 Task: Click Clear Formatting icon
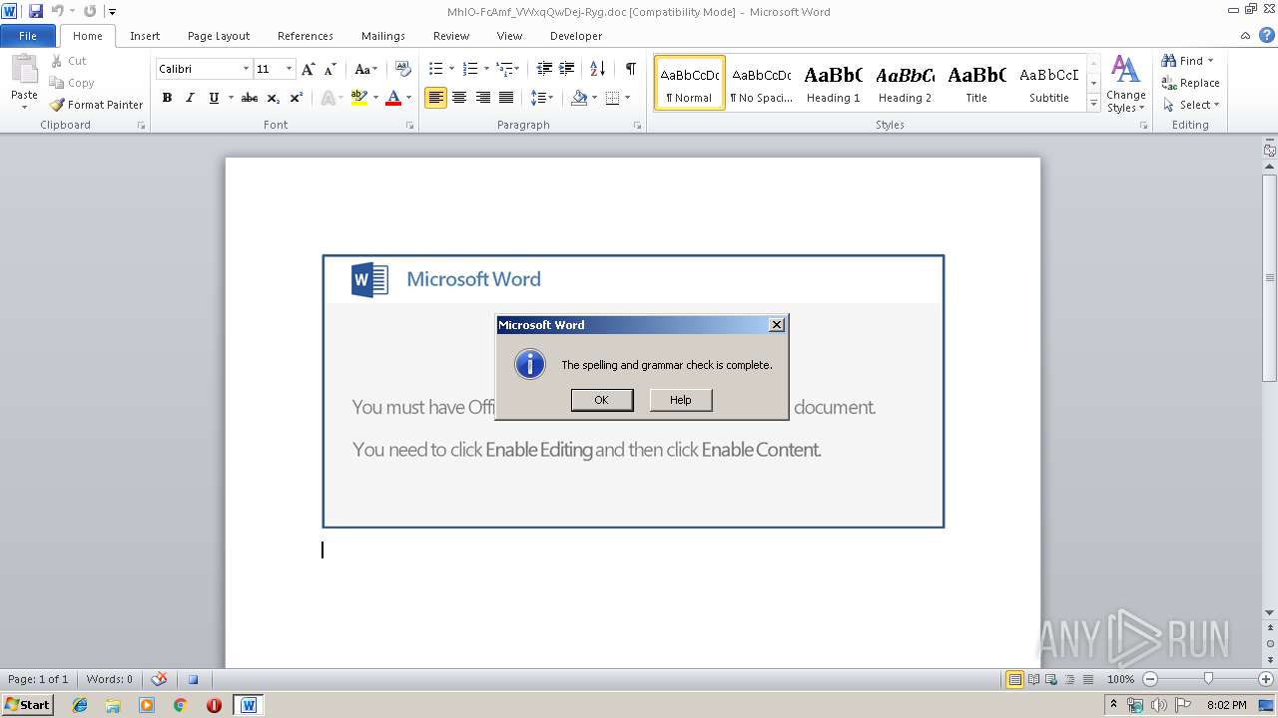click(402, 69)
